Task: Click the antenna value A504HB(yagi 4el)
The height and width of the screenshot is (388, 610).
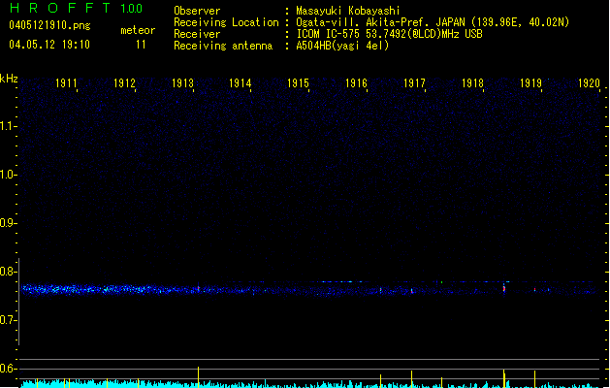Action: pos(342,46)
